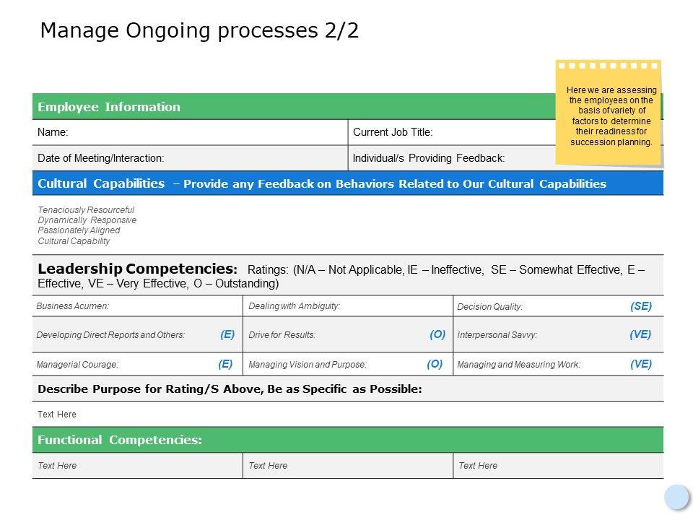Select the (O) rating for Managing Vision and Purpose
Viewport: 693px width, 520px height.
435,364
